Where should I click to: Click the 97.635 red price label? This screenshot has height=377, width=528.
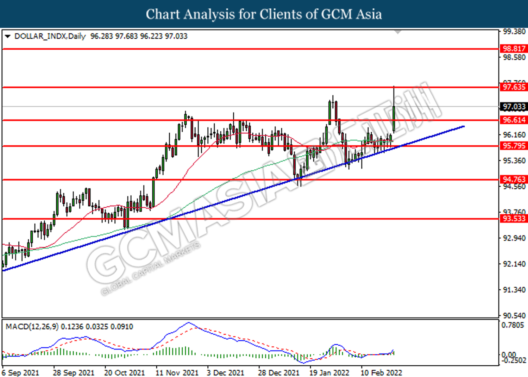514,87
